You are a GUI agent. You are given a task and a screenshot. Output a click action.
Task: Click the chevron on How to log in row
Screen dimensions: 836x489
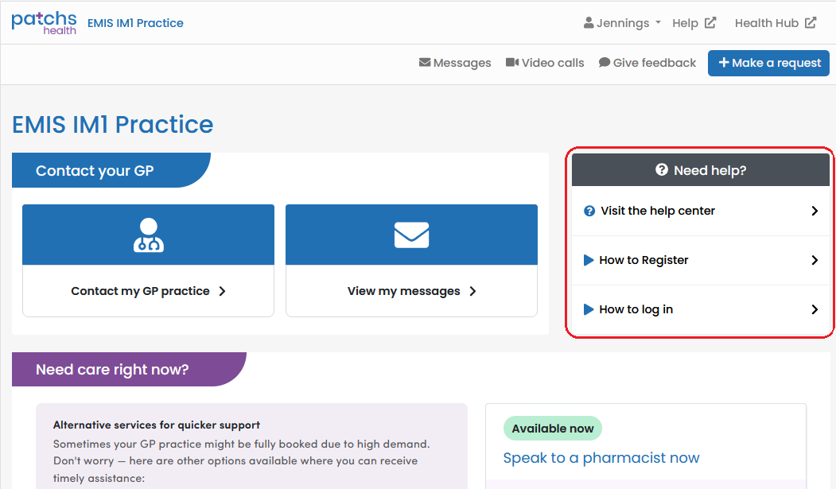click(815, 309)
